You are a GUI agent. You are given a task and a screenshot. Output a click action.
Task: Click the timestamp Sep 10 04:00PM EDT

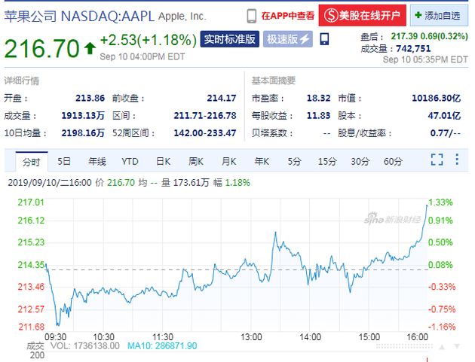tap(142, 57)
